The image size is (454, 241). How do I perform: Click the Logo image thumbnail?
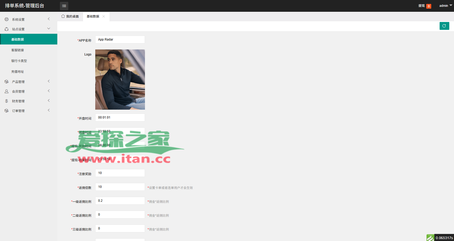120,80
